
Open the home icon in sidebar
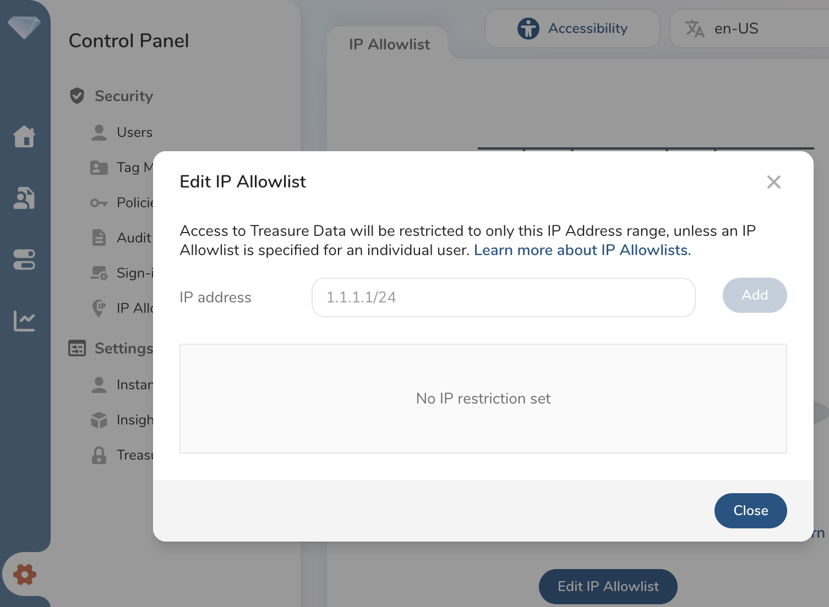pos(24,136)
